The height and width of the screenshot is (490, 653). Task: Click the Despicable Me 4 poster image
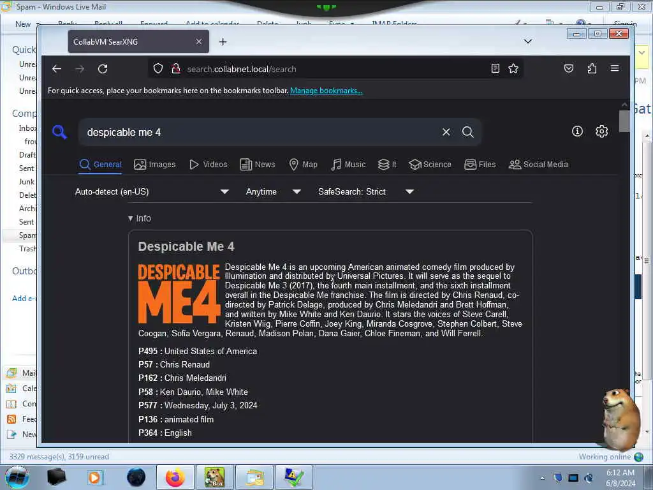(179, 293)
